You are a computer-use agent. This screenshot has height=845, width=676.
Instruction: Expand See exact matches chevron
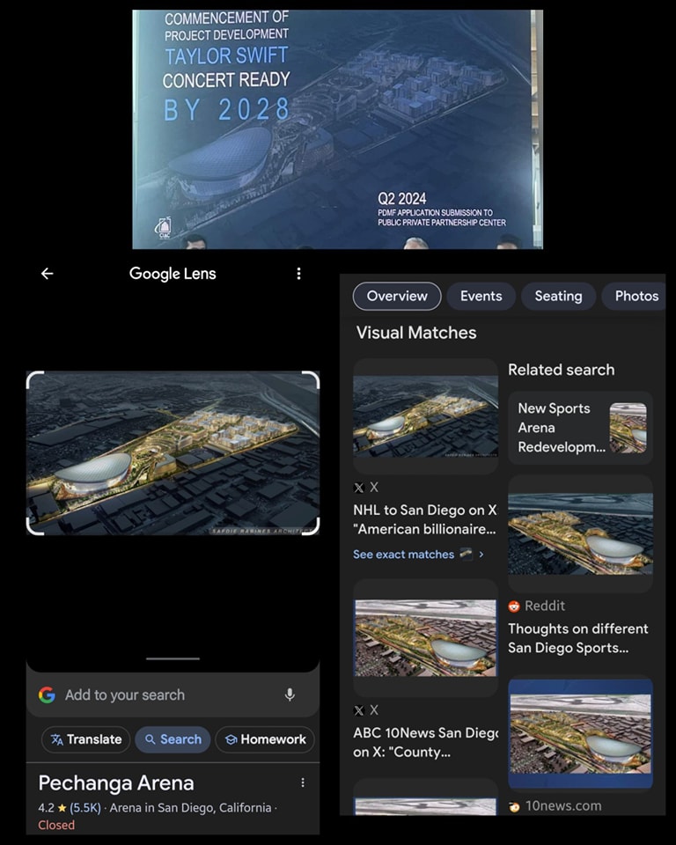coord(481,554)
